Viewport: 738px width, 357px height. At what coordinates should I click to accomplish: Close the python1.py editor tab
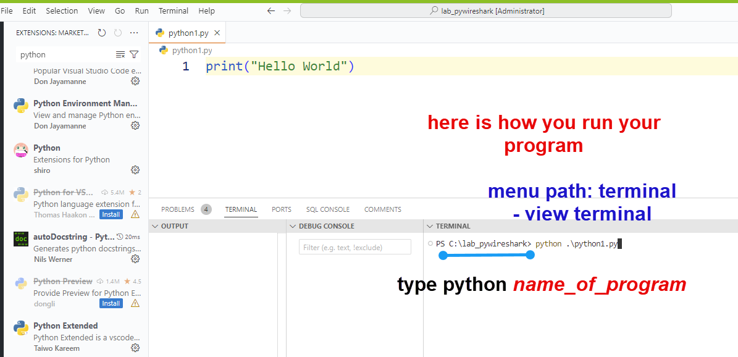pyautogui.click(x=217, y=33)
